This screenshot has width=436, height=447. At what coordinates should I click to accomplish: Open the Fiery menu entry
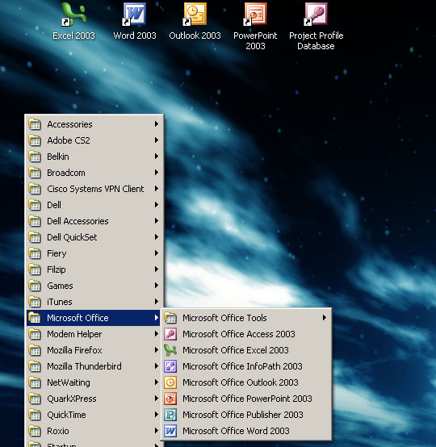(x=94, y=253)
